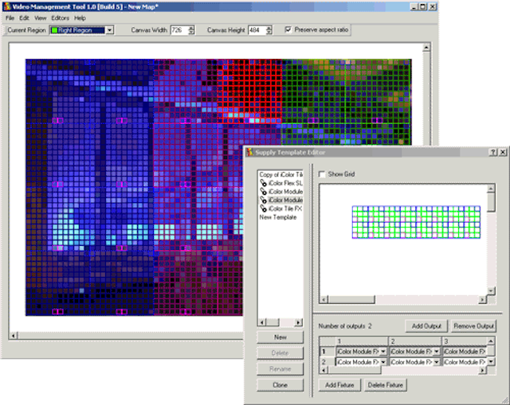This screenshot has width=510, height=405.
Task: Click the preview pane horizontal scrollbar right arrow
Action: [x=483, y=299]
